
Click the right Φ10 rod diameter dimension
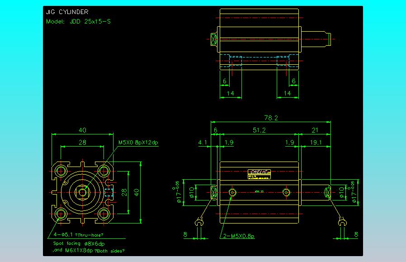pos(342,193)
